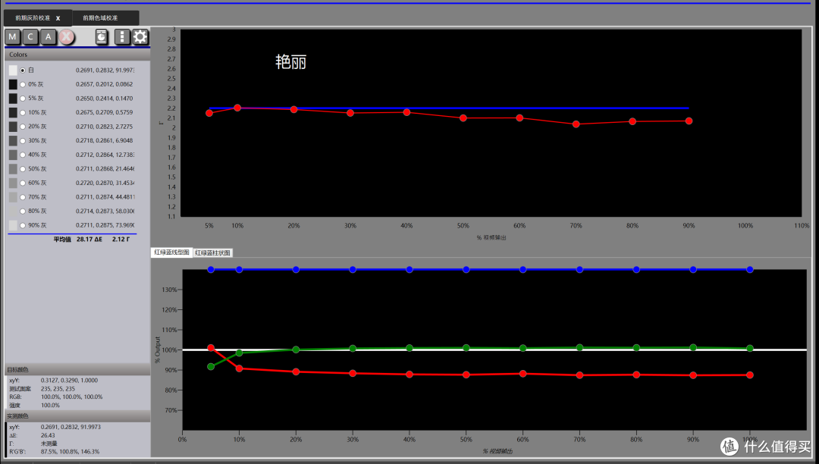
Task: Click the red gamma point at 90%
Action: pyautogui.click(x=689, y=121)
